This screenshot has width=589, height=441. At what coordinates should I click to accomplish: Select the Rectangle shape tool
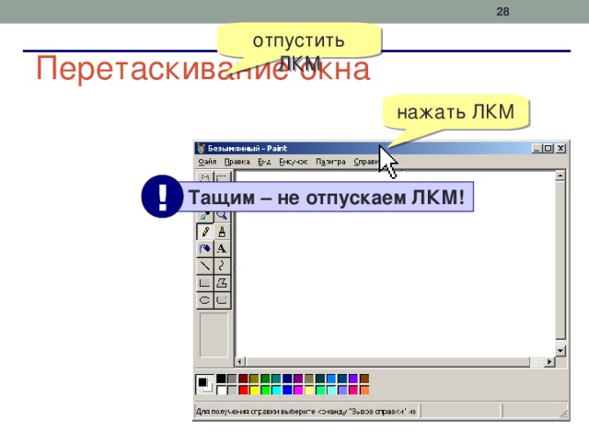204,283
